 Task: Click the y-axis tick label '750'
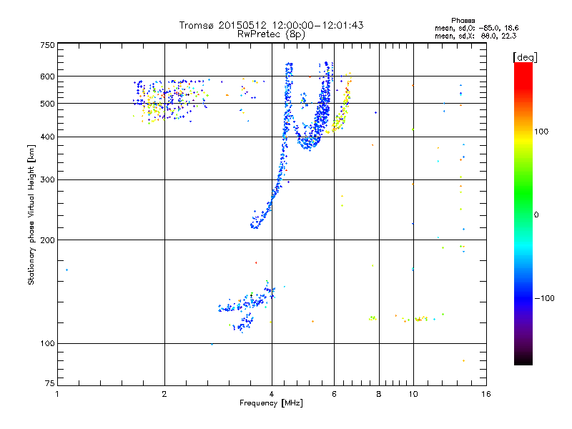point(48,45)
